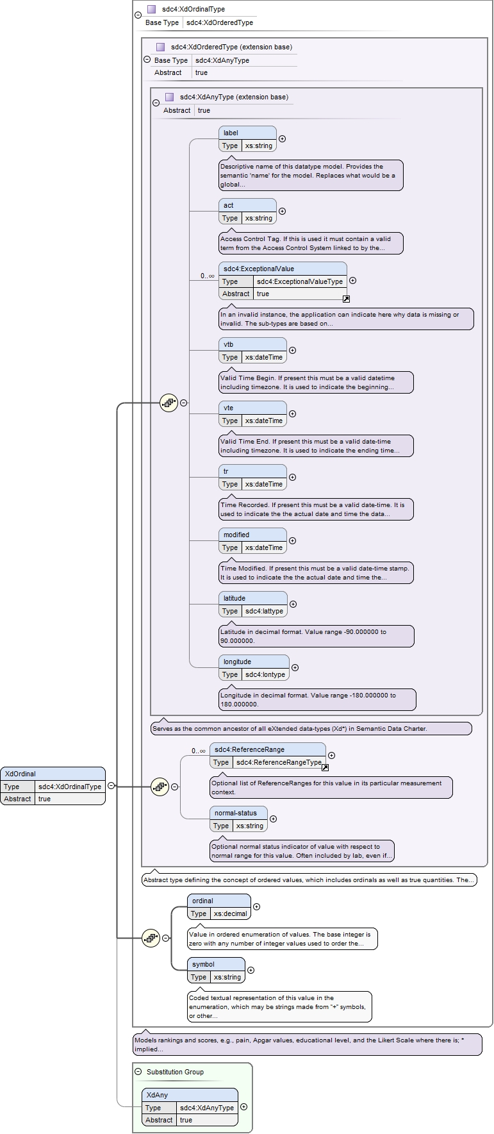Viewport: 494px width, 1134px height.
Task: Collapse the Substitution Group box
Action: (x=138, y=1071)
